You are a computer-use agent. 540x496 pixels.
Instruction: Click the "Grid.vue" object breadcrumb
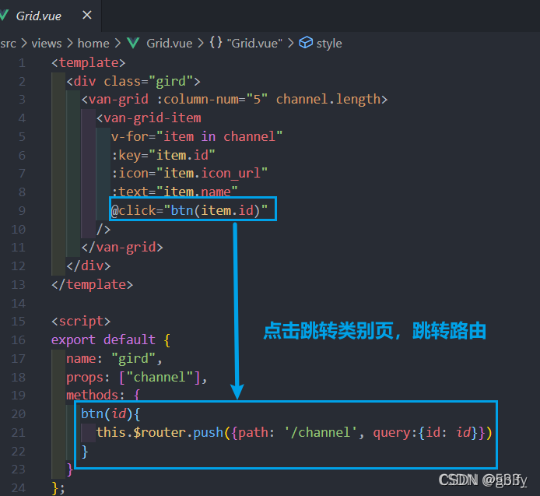[254, 44]
